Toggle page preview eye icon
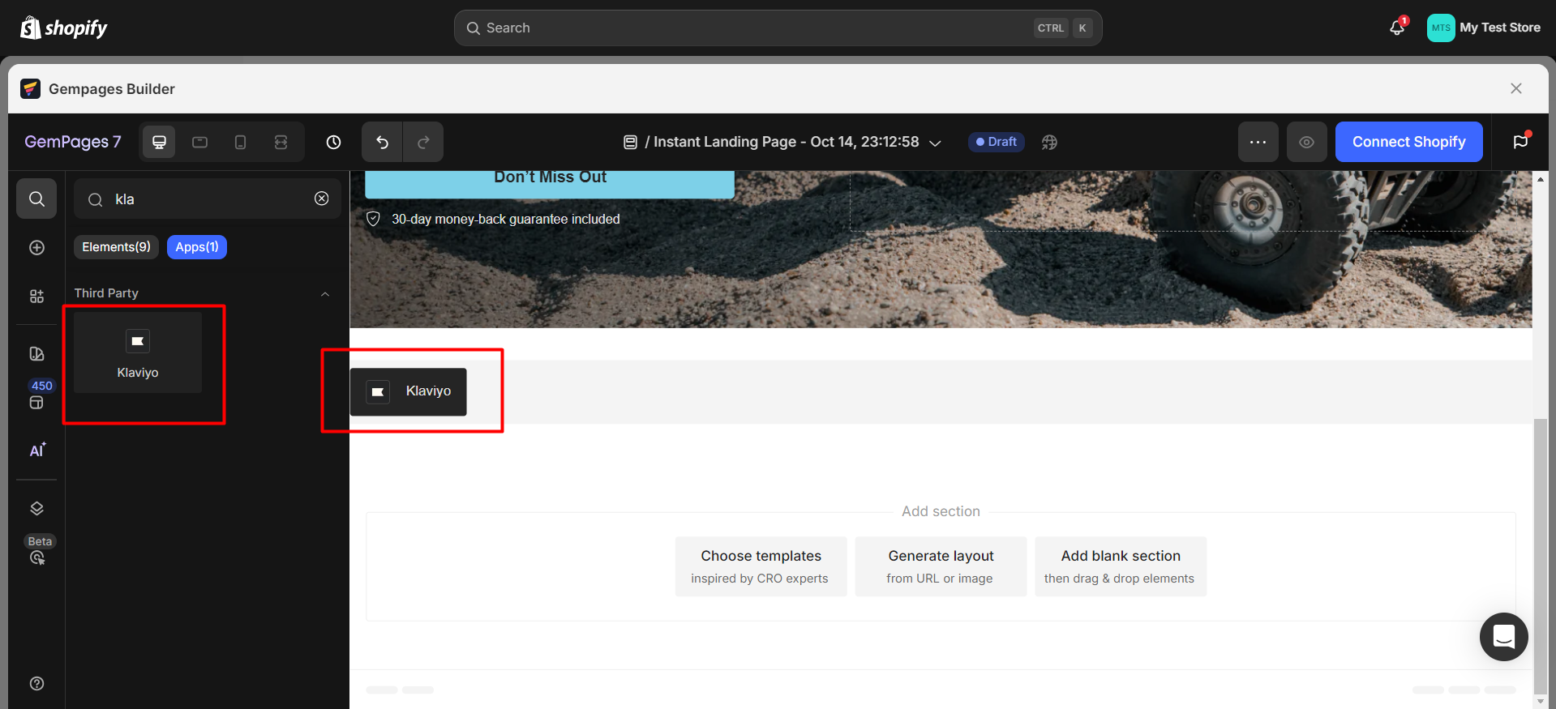The width and height of the screenshot is (1556, 709). pyautogui.click(x=1306, y=143)
